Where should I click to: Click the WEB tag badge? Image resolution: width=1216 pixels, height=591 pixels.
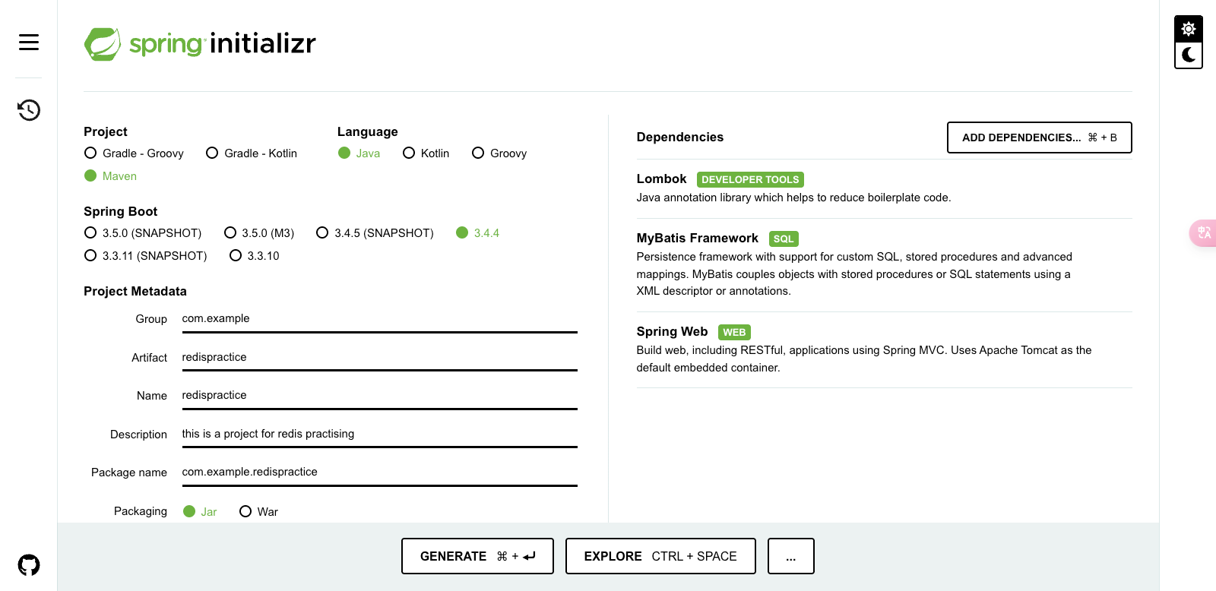[734, 332]
